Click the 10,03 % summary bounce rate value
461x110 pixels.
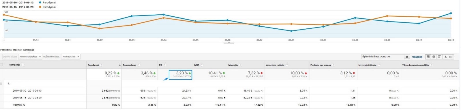tap(297, 73)
